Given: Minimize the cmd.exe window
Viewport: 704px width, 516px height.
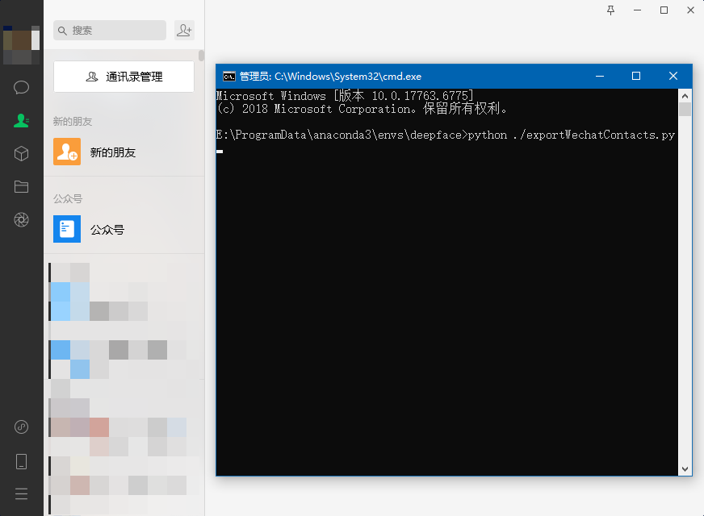Looking at the screenshot, I should point(599,77).
